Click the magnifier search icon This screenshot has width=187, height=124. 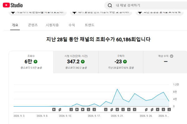pyautogui.click(x=110, y=5)
